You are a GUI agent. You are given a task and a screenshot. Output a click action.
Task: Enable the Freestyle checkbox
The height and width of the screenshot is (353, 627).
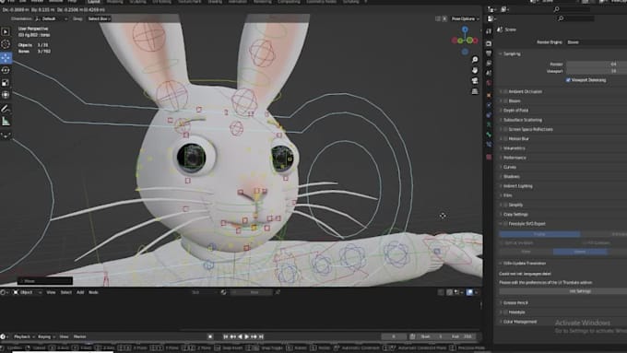pos(505,312)
